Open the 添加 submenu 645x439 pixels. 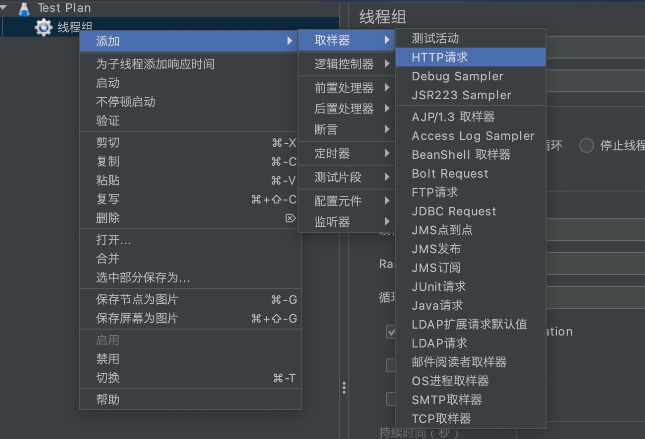(x=189, y=41)
